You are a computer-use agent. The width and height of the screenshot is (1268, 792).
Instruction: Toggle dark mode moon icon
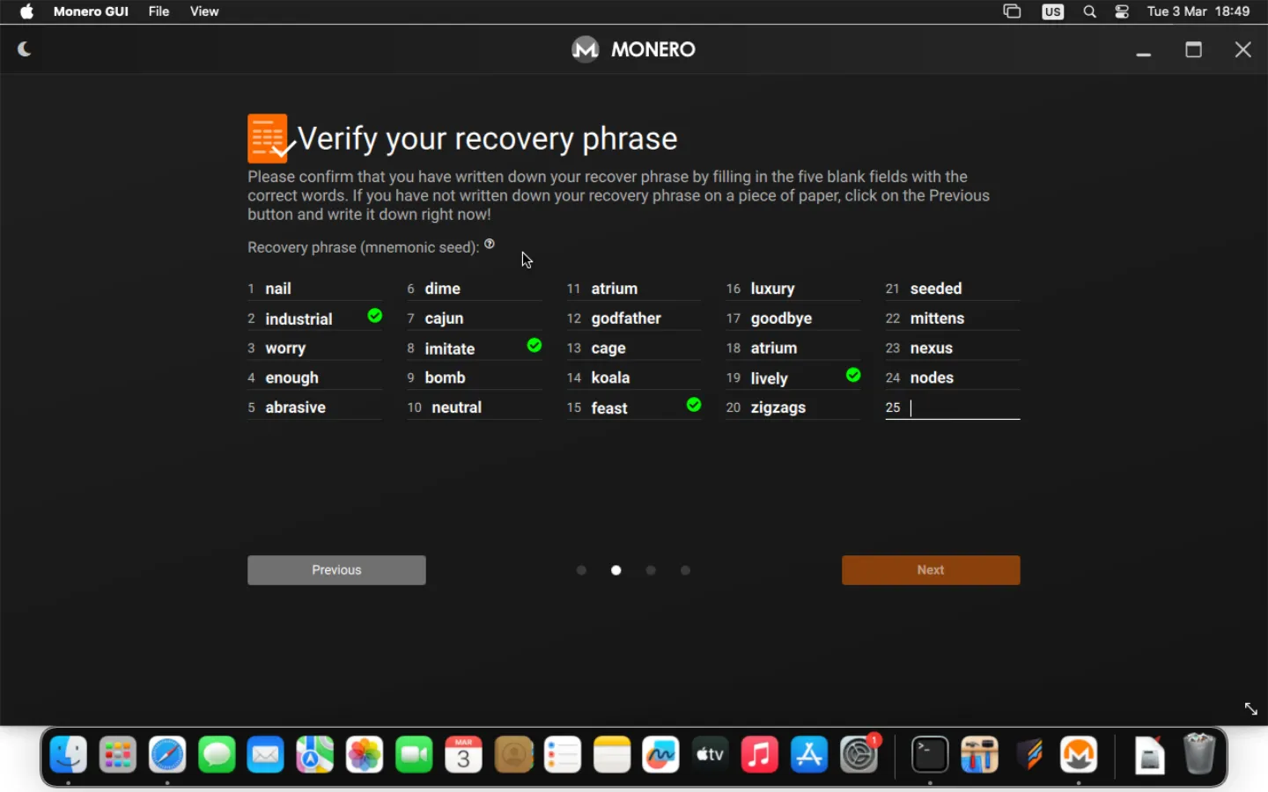[25, 49]
